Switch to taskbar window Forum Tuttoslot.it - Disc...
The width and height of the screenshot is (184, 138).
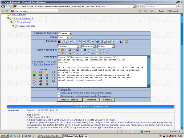tap(50, 136)
